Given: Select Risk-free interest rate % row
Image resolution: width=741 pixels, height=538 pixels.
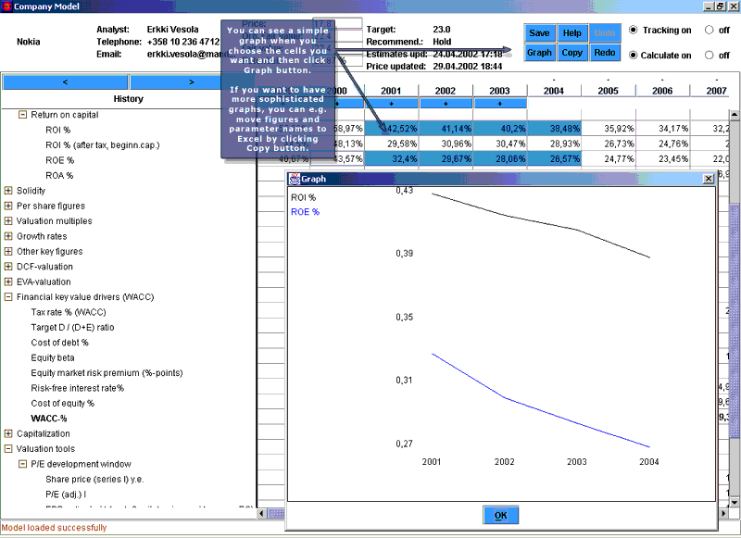Looking at the screenshot, I should pyautogui.click(x=77, y=388).
